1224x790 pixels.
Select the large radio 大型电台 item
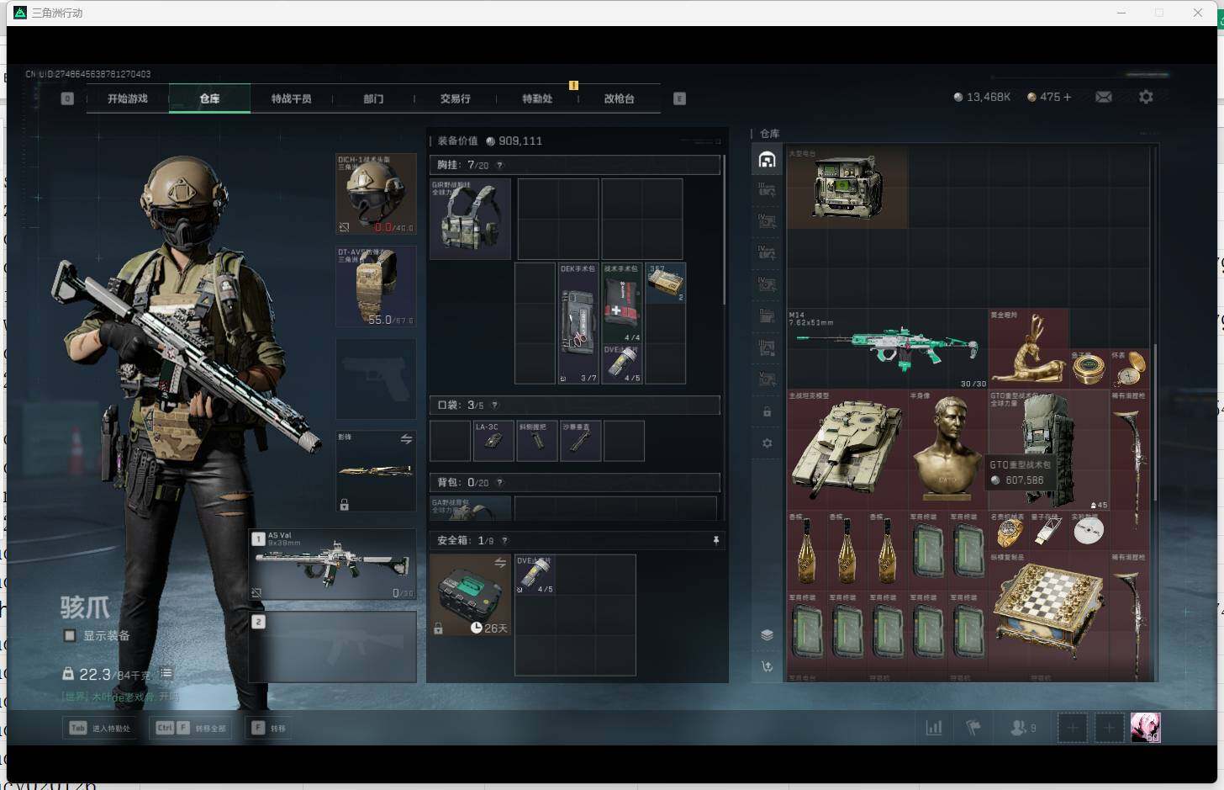coord(847,187)
